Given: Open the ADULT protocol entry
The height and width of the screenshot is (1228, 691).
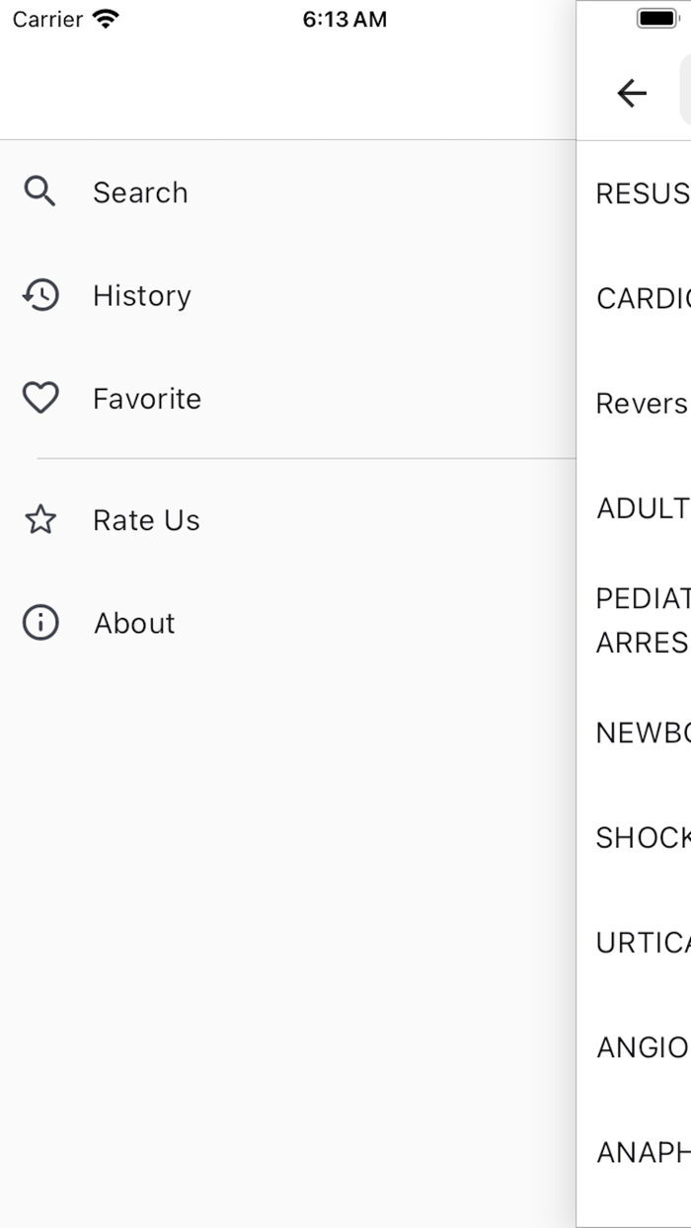Looking at the screenshot, I should coord(642,508).
